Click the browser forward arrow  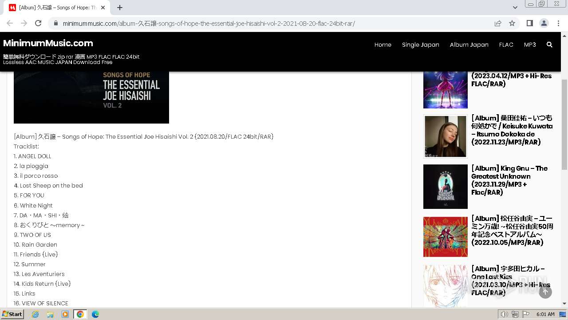coord(24,24)
